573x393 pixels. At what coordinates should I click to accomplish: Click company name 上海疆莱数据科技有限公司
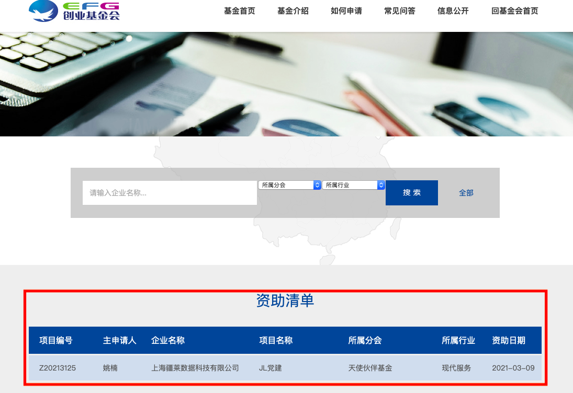tap(195, 368)
